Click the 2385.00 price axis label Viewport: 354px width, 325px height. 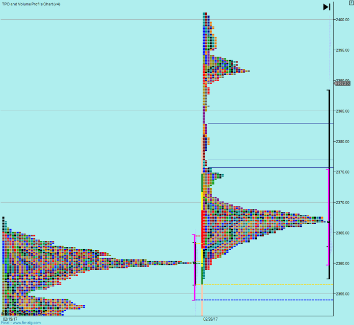(343, 111)
